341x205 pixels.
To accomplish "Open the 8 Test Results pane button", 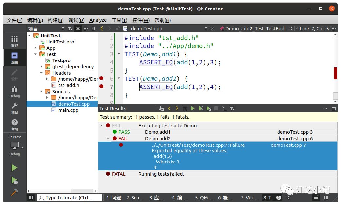I will coord(273,197).
